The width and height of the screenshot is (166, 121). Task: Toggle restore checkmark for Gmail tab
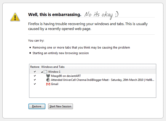35,84
